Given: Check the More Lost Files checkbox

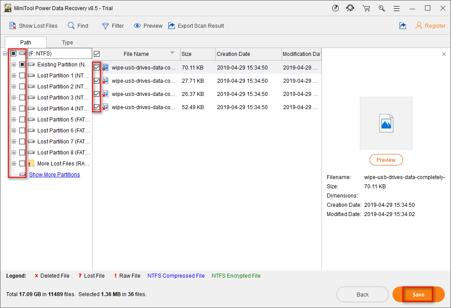Looking at the screenshot, I should click(22, 164).
